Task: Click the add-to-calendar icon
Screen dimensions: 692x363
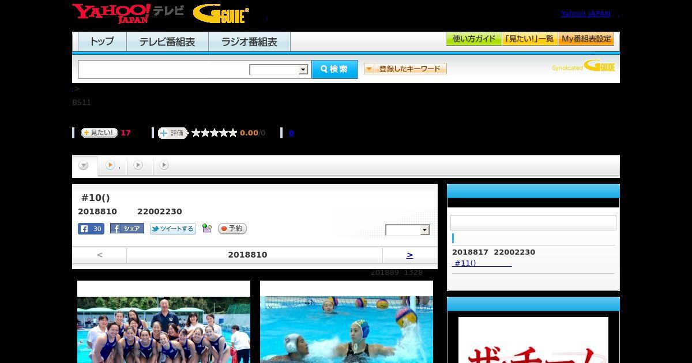Action: tap(207, 229)
